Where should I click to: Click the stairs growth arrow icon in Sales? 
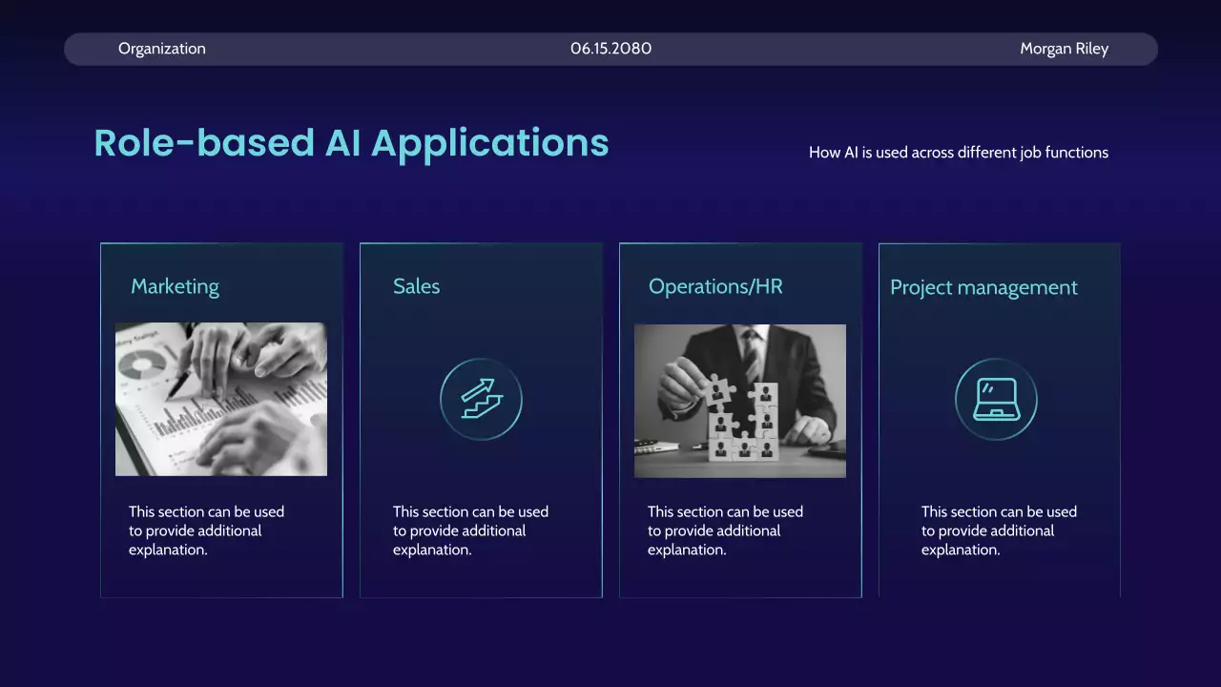tap(481, 399)
